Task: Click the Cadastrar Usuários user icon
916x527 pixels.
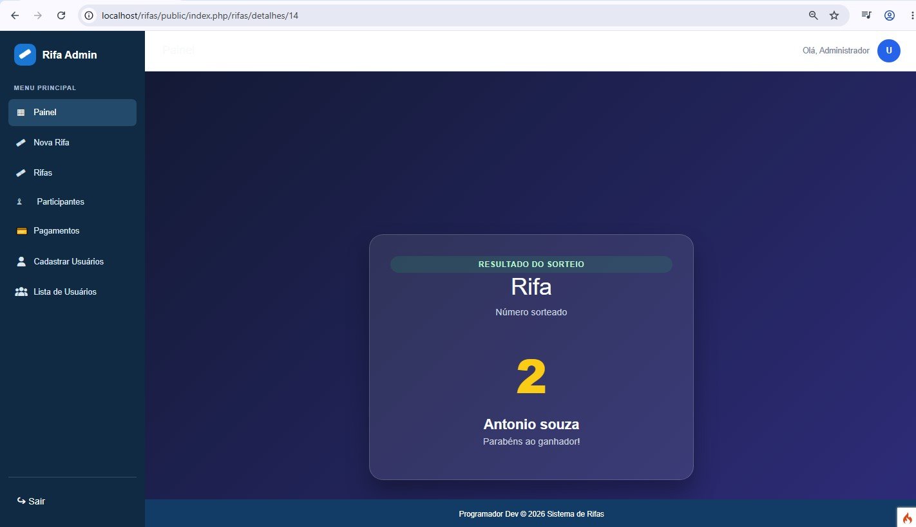Action: (x=21, y=261)
